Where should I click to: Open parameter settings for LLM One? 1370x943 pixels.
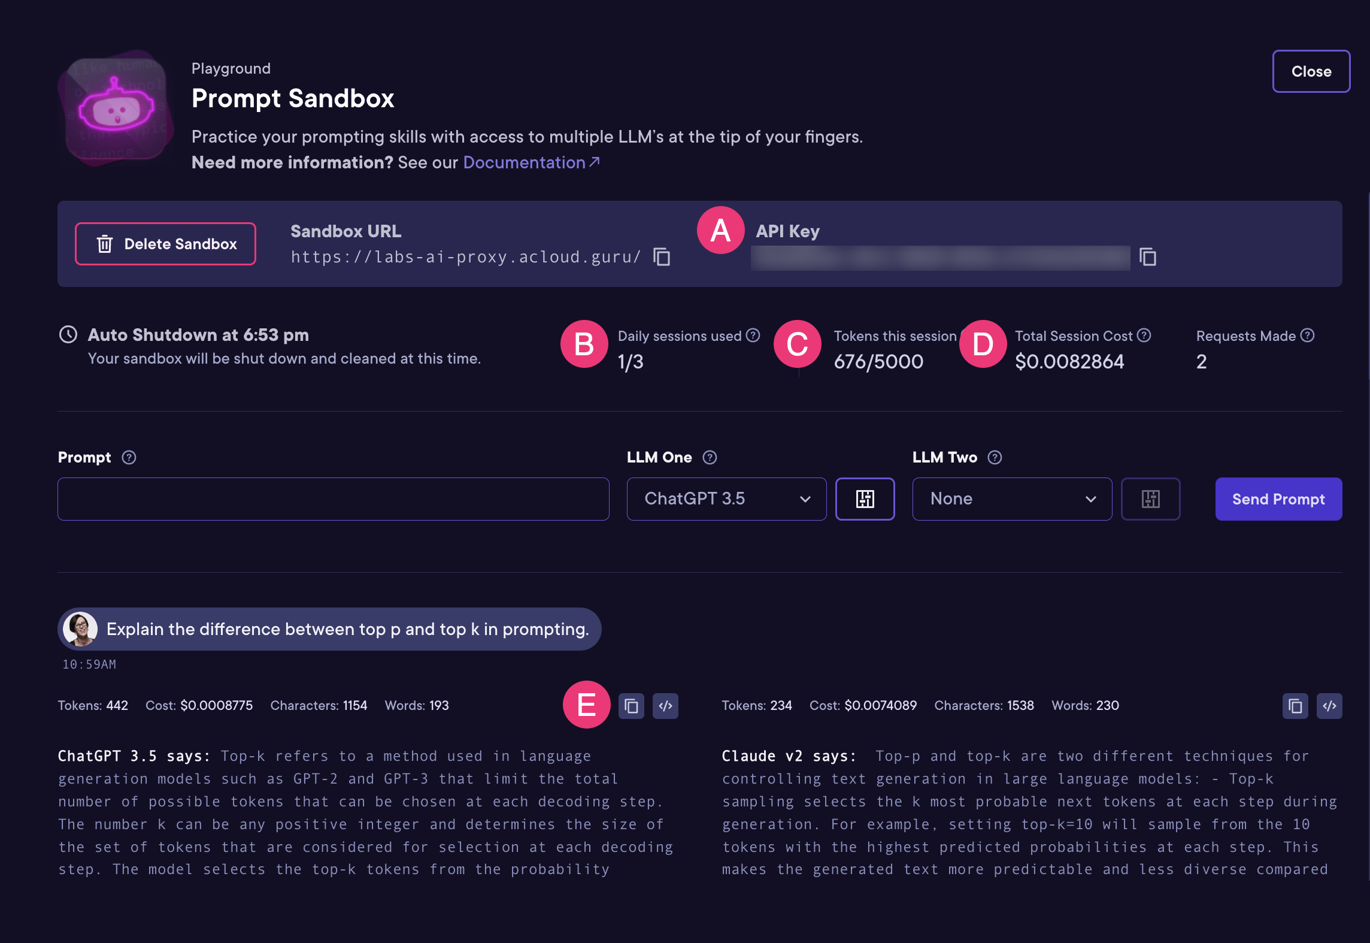[x=865, y=498]
